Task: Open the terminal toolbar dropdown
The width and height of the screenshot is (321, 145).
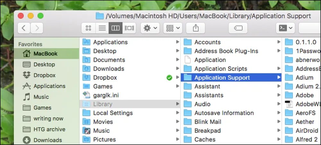Action: click(285, 28)
